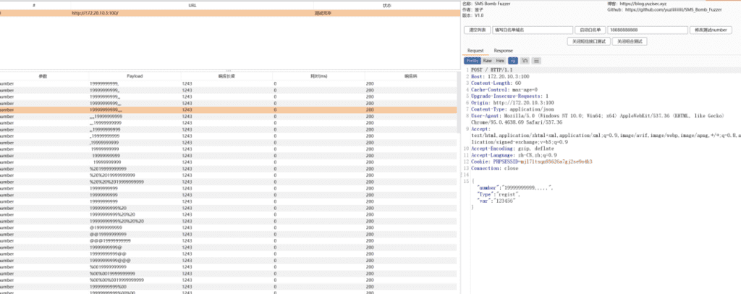Select the %00%00%0019999999999 payload row
The width and height of the screenshot is (741, 294).
228,280
